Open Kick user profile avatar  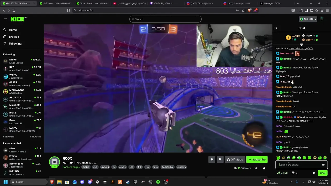[x=321, y=19]
